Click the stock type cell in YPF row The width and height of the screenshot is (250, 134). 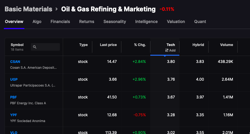(83, 115)
